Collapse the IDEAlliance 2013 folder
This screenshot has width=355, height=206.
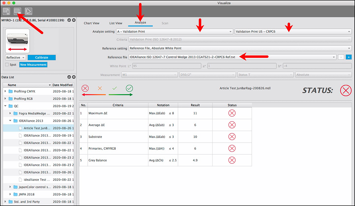coord(10,121)
